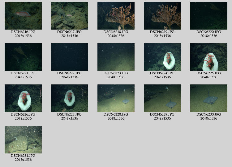Screen dimensions: 232x167
Task: Open DSCN6230.JPG close-up skate image
Action: (x=209, y=98)
